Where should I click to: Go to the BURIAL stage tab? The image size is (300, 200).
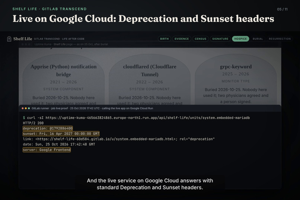coord(258,39)
